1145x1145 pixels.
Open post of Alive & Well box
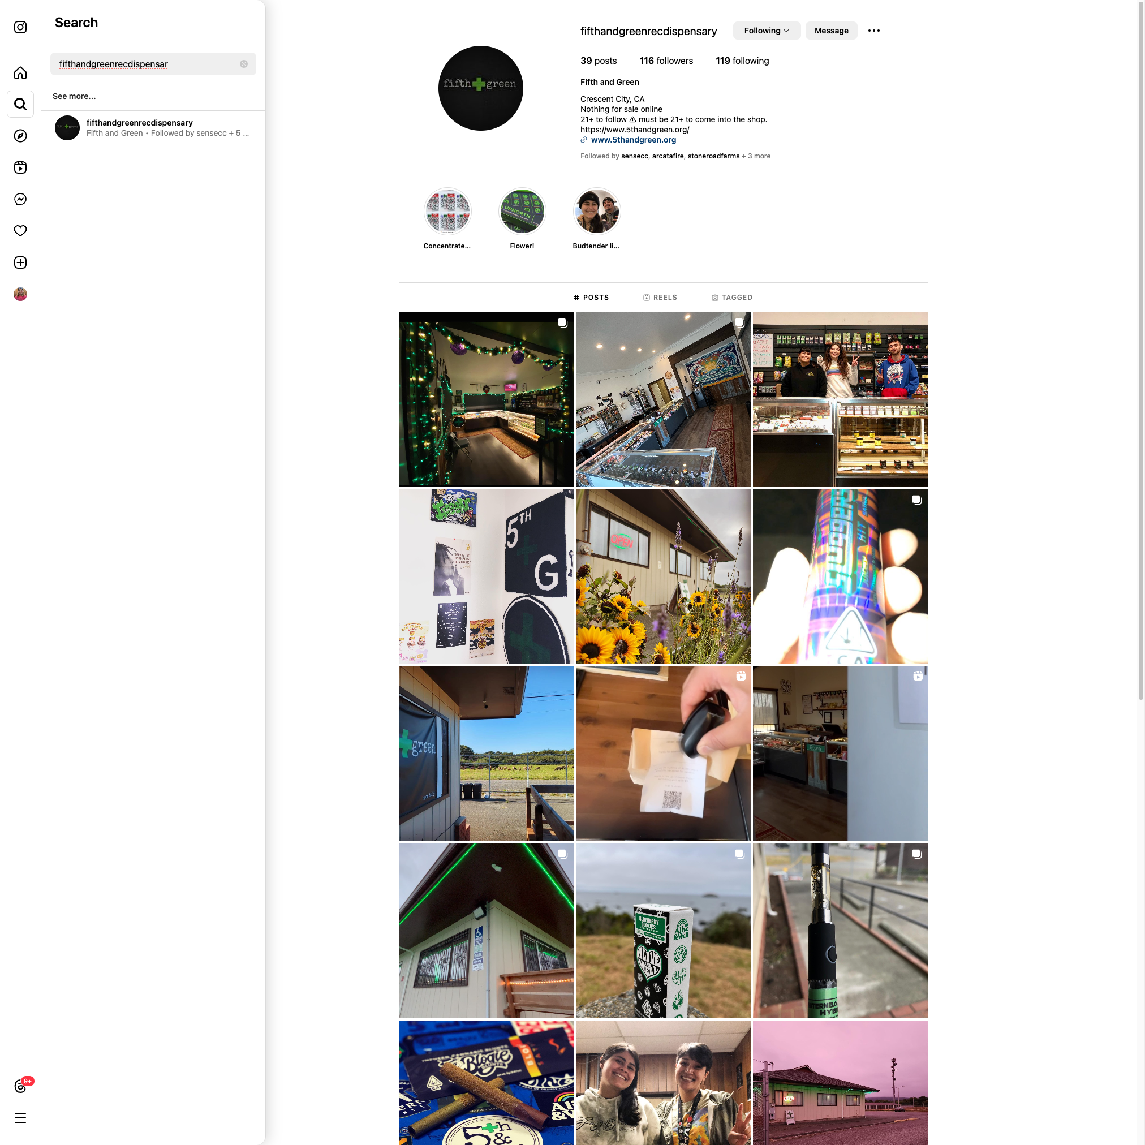pos(663,931)
